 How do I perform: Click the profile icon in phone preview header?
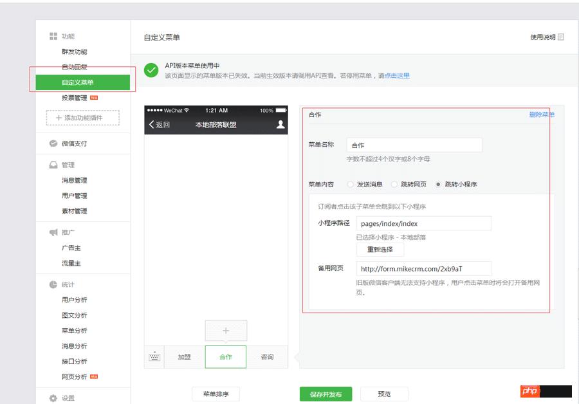click(x=280, y=125)
